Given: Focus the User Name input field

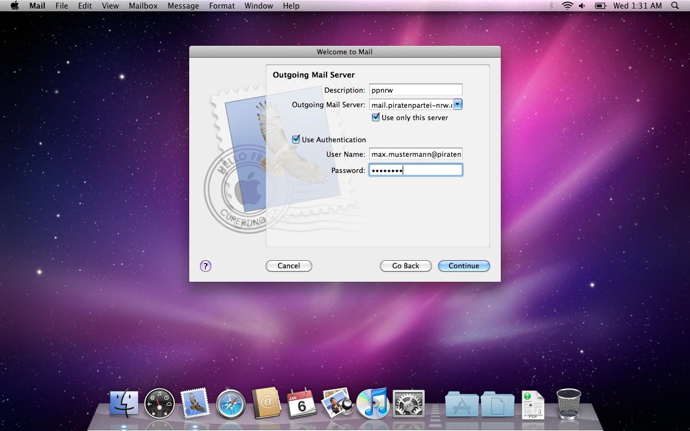Looking at the screenshot, I should tap(416, 154).
